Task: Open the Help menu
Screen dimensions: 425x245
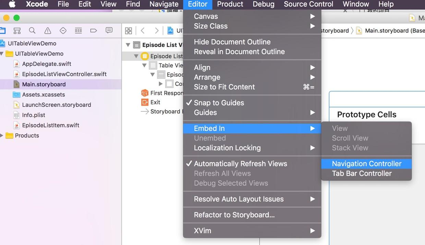Action: pos(386,4)
